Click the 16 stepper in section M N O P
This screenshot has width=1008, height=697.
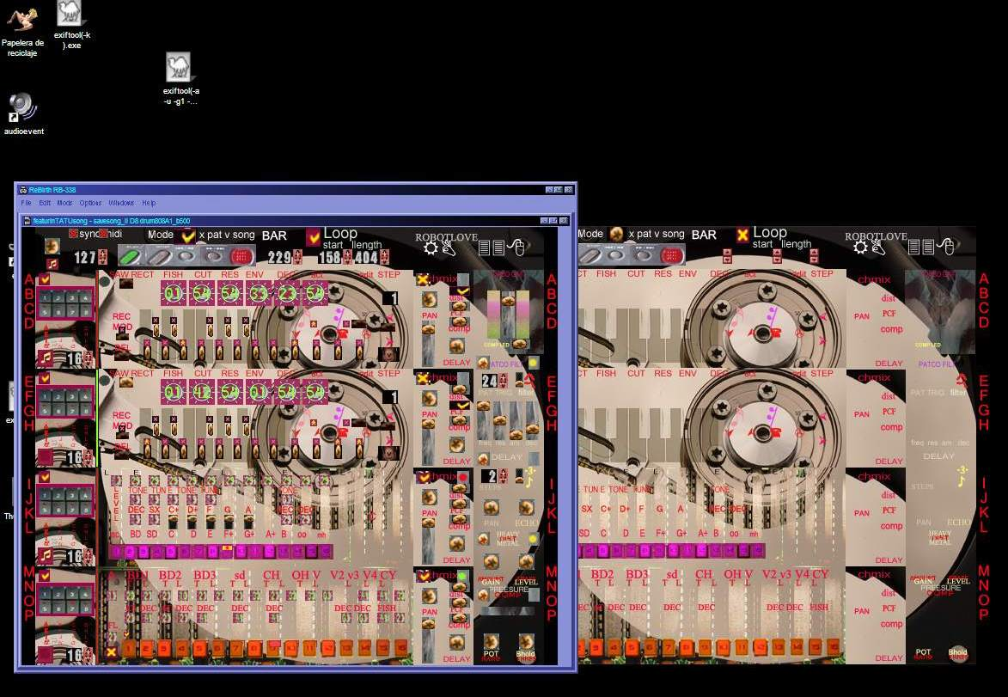pyautogui.click(x=88, y=655)
